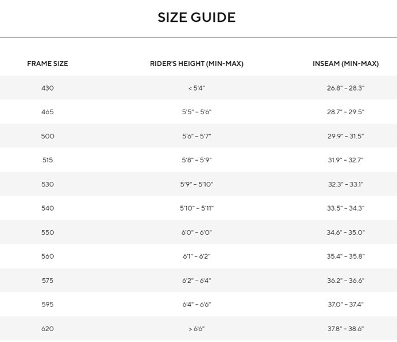Viewport: 397px width, 342px height.
Task: Click the > 6'6" height cell
Action: tap(196, 329)
